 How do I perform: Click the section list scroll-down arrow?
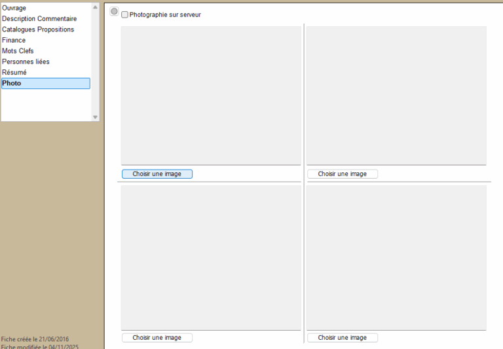(95, 117)
